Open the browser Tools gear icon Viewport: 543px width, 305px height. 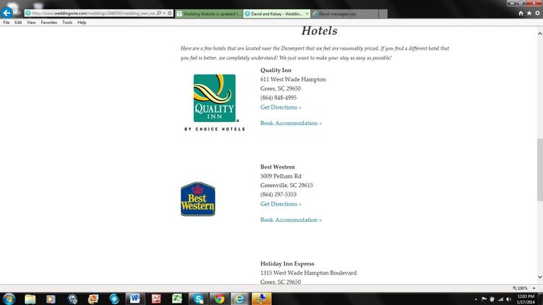pos(538,13)
